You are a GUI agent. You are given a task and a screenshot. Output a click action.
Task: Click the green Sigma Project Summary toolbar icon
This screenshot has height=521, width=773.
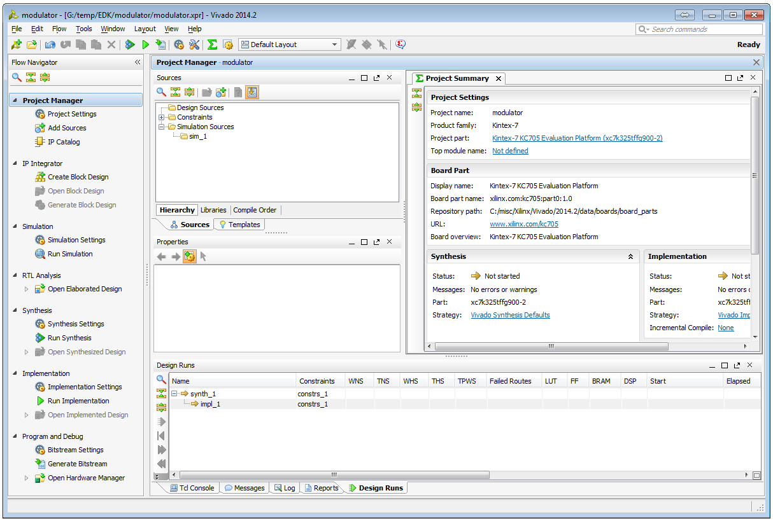[213, 45]
